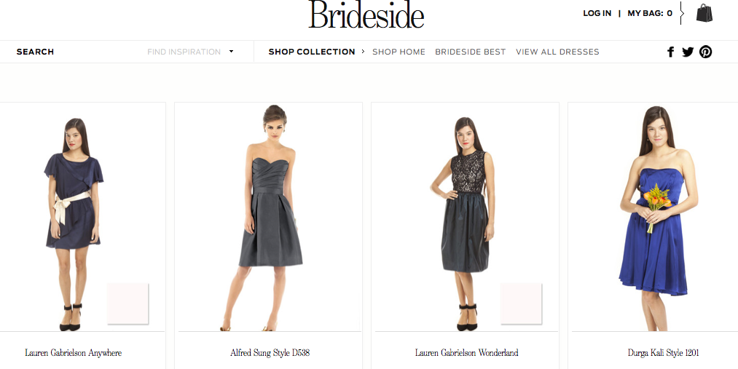Go to Shop Home
Image resolution: width=738 pixels, height=369 pixels.
tap(399, 52)
